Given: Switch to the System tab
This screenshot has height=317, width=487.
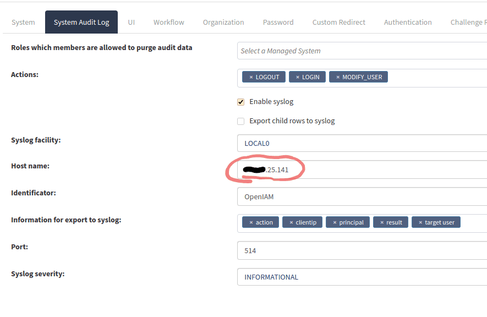Looking at the screenshot, I should coord(23,23).
